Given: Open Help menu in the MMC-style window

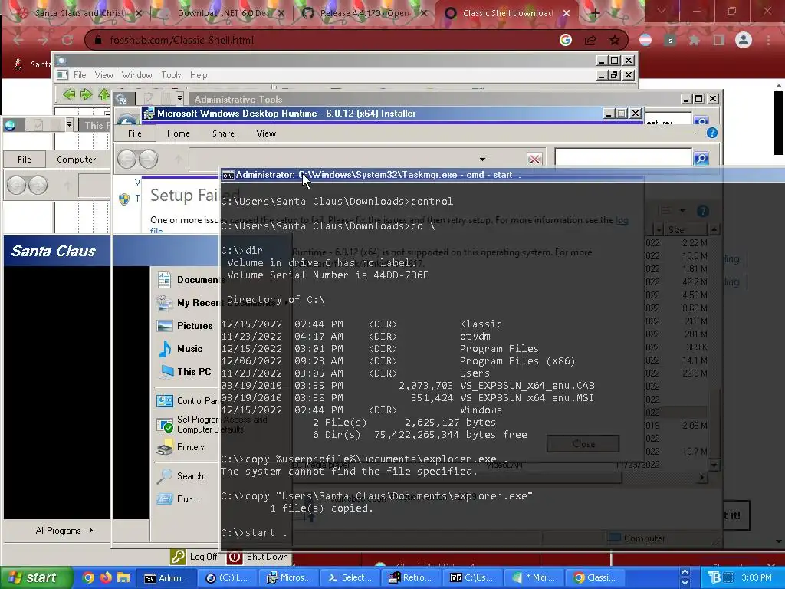Looking at the screenshot, I should [x=199, y=75].
